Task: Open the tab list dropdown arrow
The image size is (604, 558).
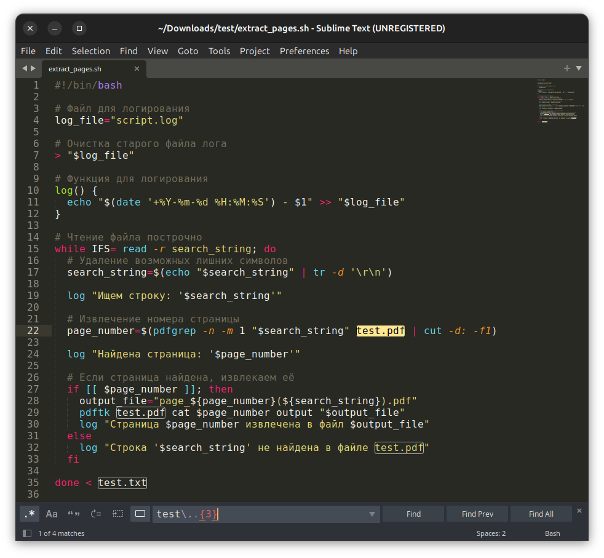Action: point(579,68)
